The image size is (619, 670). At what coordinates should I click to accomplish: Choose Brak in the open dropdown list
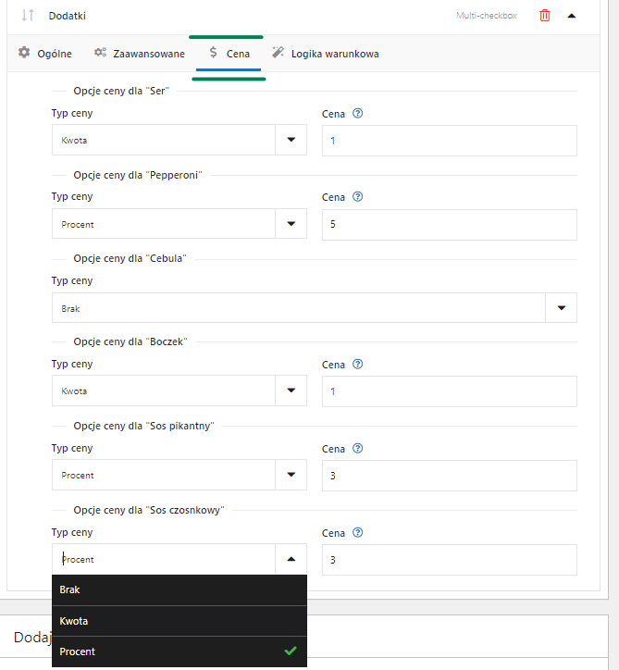(x=180, y=589)
